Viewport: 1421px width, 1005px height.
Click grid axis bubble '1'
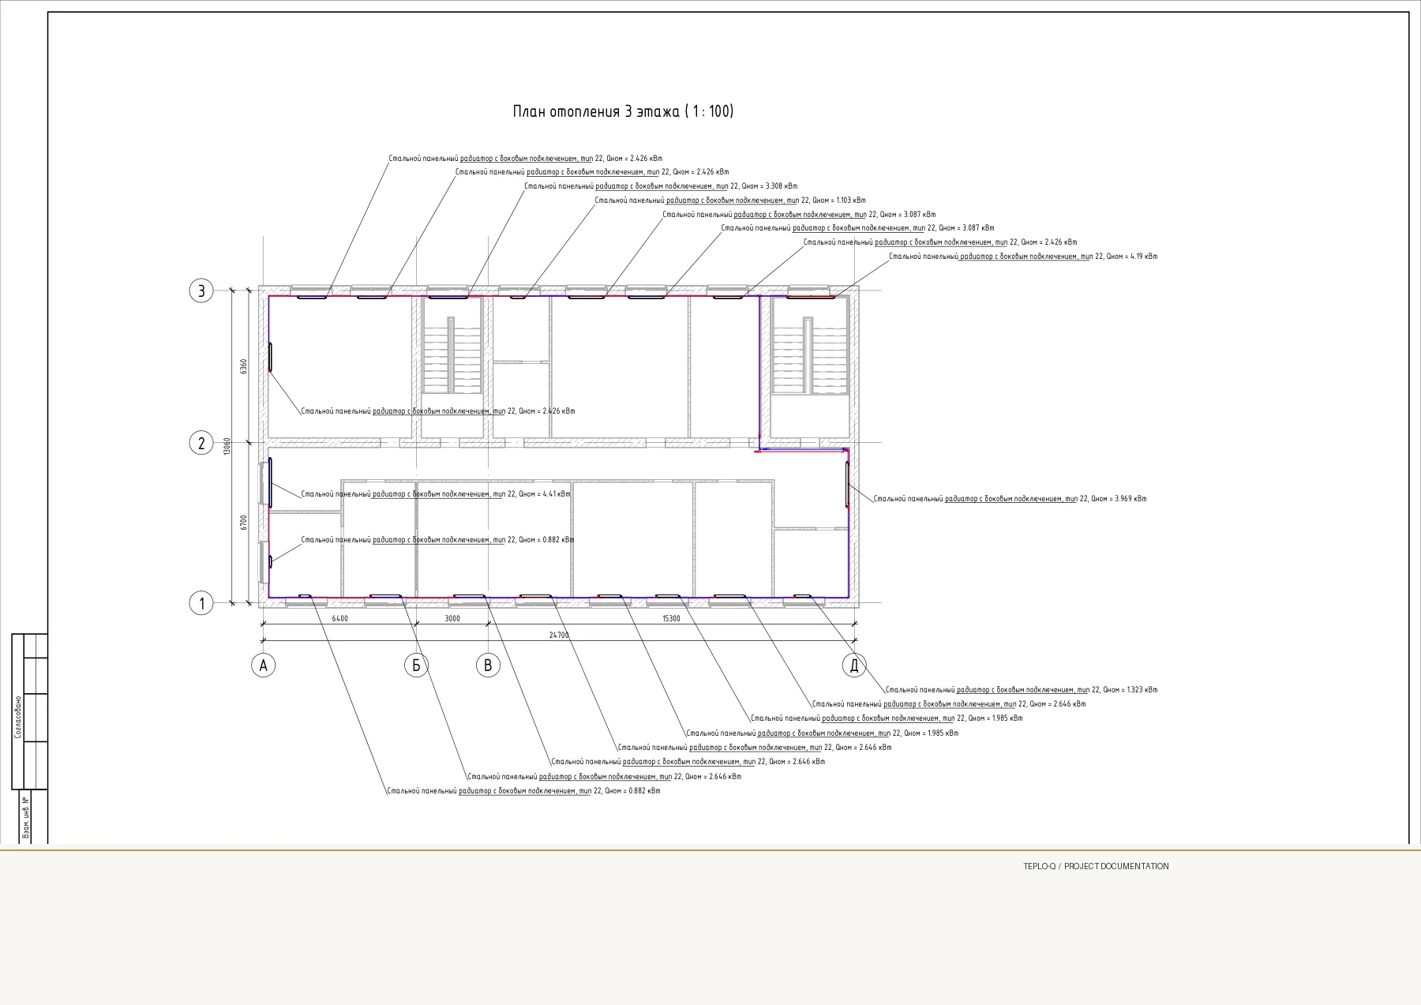(201, 604)
